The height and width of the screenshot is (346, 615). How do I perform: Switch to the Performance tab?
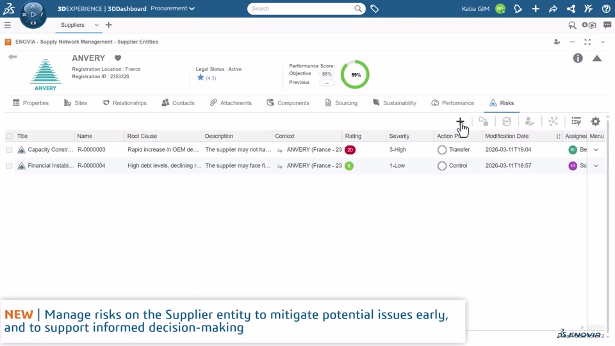pyautogui.click(x=453, y=103)
